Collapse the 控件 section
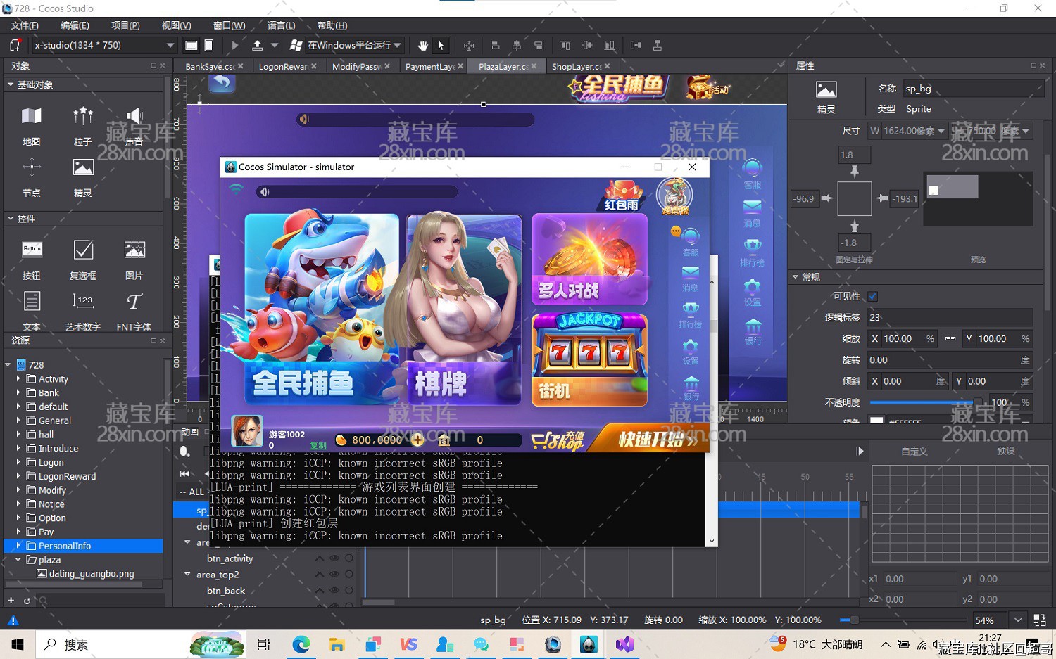This screenshot has height=659, width=1056. coord(11,219)
